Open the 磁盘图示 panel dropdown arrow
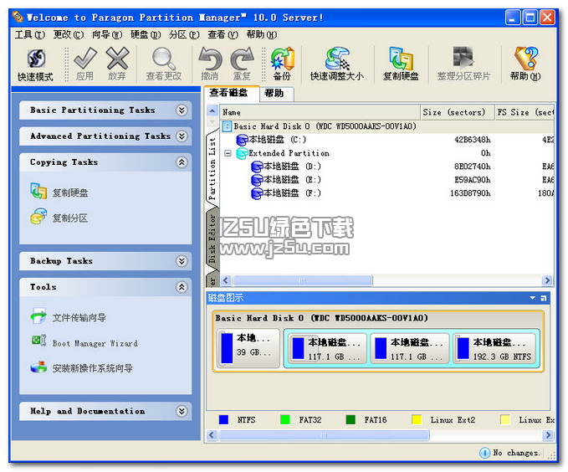Image resolution: width=568 pixels, height=472 pixels. pyautogui.click(x=532, y=298)
